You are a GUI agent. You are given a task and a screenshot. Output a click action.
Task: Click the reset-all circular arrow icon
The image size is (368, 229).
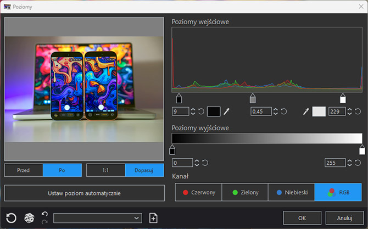pos(11,217)
